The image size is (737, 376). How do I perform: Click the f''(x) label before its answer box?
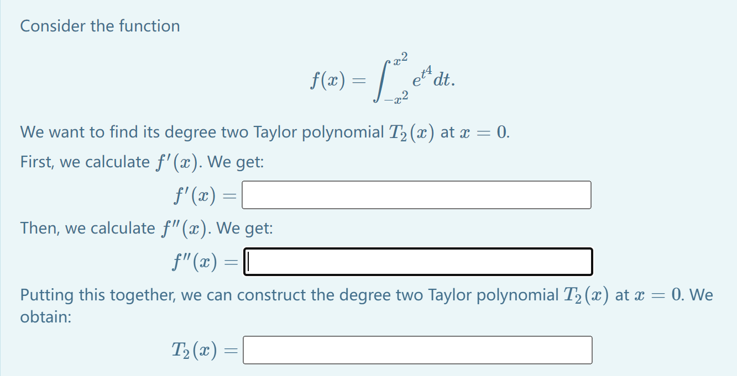(x=194, y=261)
